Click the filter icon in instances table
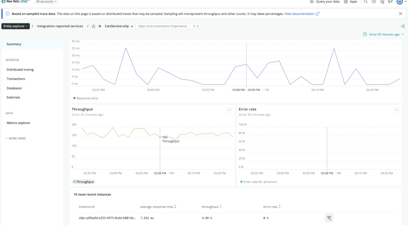The height and width of the screenshot is (226, 408). pos(329,218)
